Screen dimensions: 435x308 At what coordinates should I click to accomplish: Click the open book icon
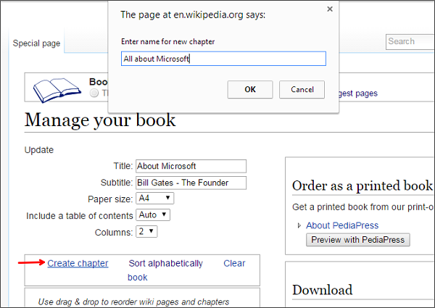tap(57, 90)
